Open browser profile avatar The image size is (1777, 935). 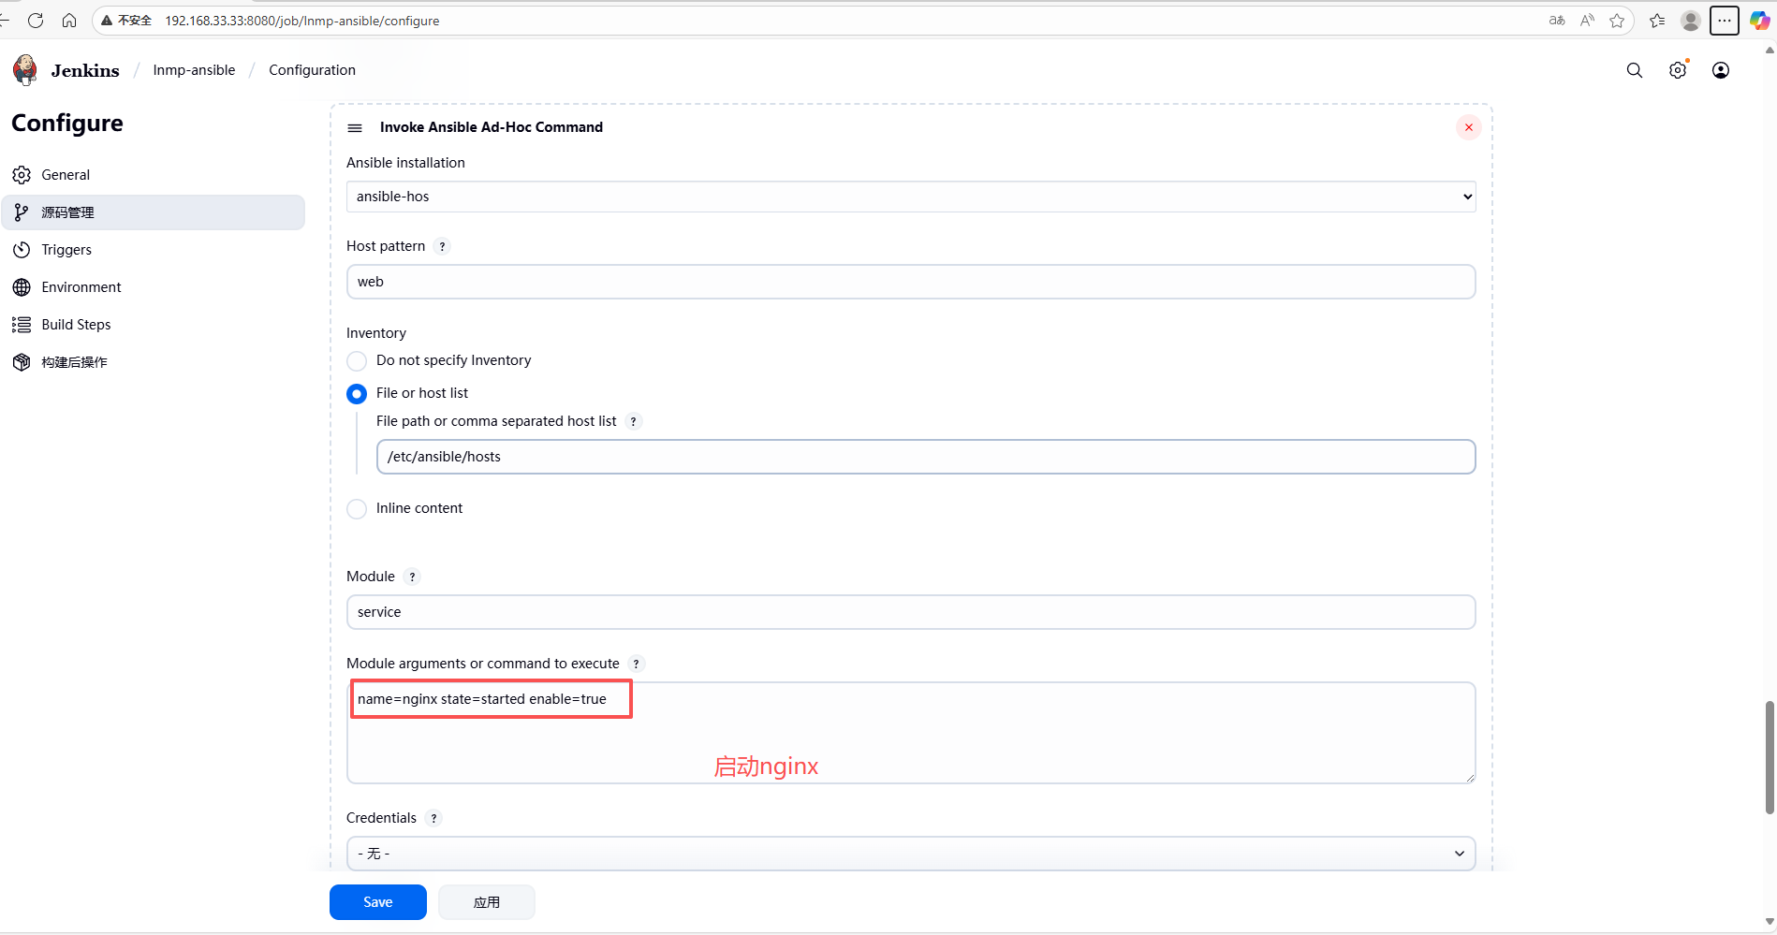click(x=1691, y=21)
